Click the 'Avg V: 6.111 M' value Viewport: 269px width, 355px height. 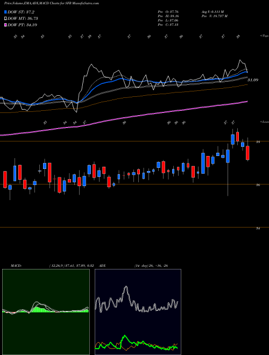(213, 12)
